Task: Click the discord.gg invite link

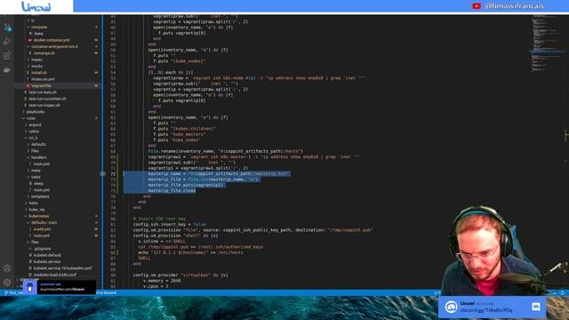Action: click(486, 310)
